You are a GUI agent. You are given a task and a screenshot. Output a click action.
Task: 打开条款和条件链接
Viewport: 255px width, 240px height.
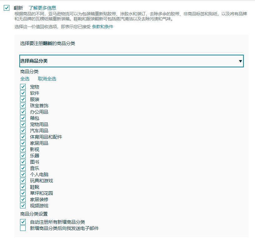tap(103, 27)
